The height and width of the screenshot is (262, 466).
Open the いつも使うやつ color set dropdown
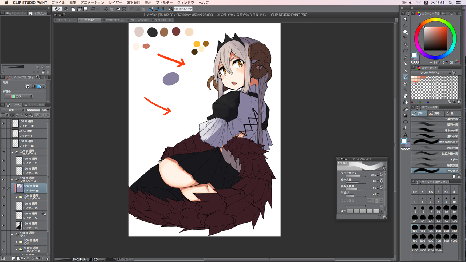[x=431, y=73]
